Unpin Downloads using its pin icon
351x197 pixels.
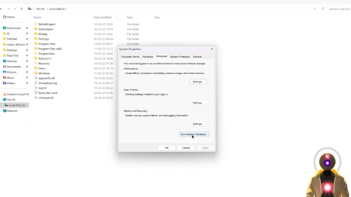pyautogui.click(x=27, y=28)
